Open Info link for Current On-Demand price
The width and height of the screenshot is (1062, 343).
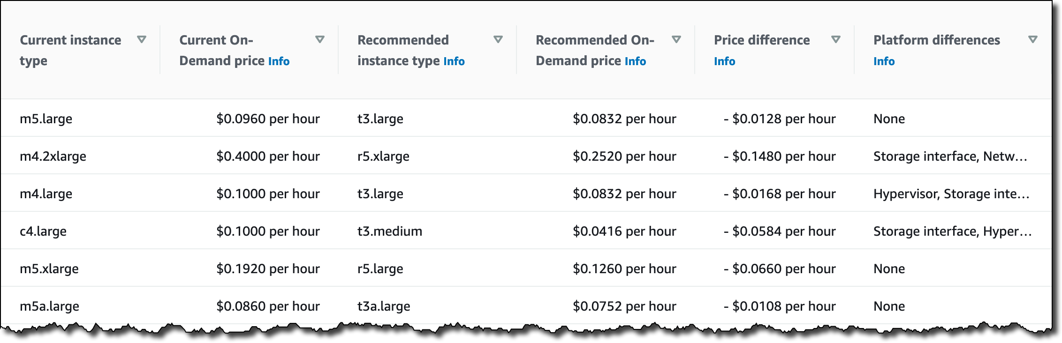(x=279, y=61)
